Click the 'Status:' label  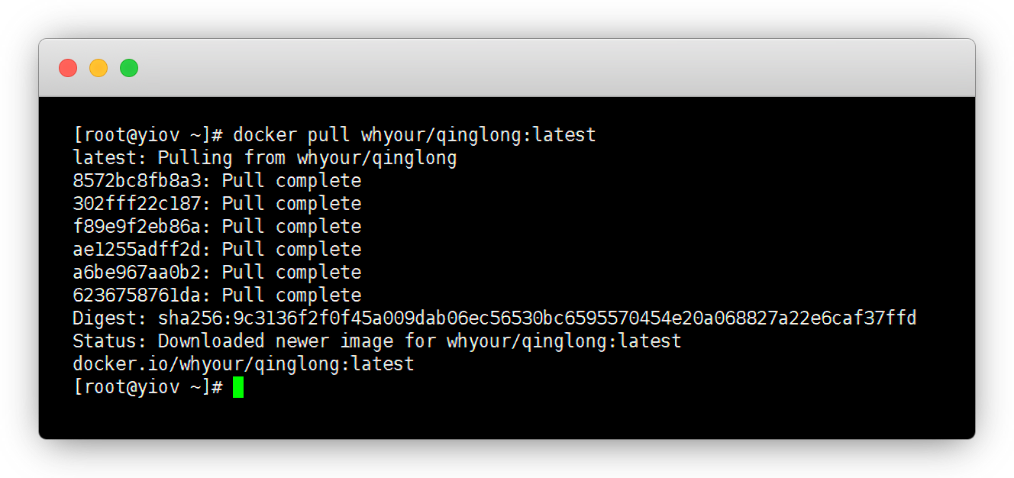110,341
